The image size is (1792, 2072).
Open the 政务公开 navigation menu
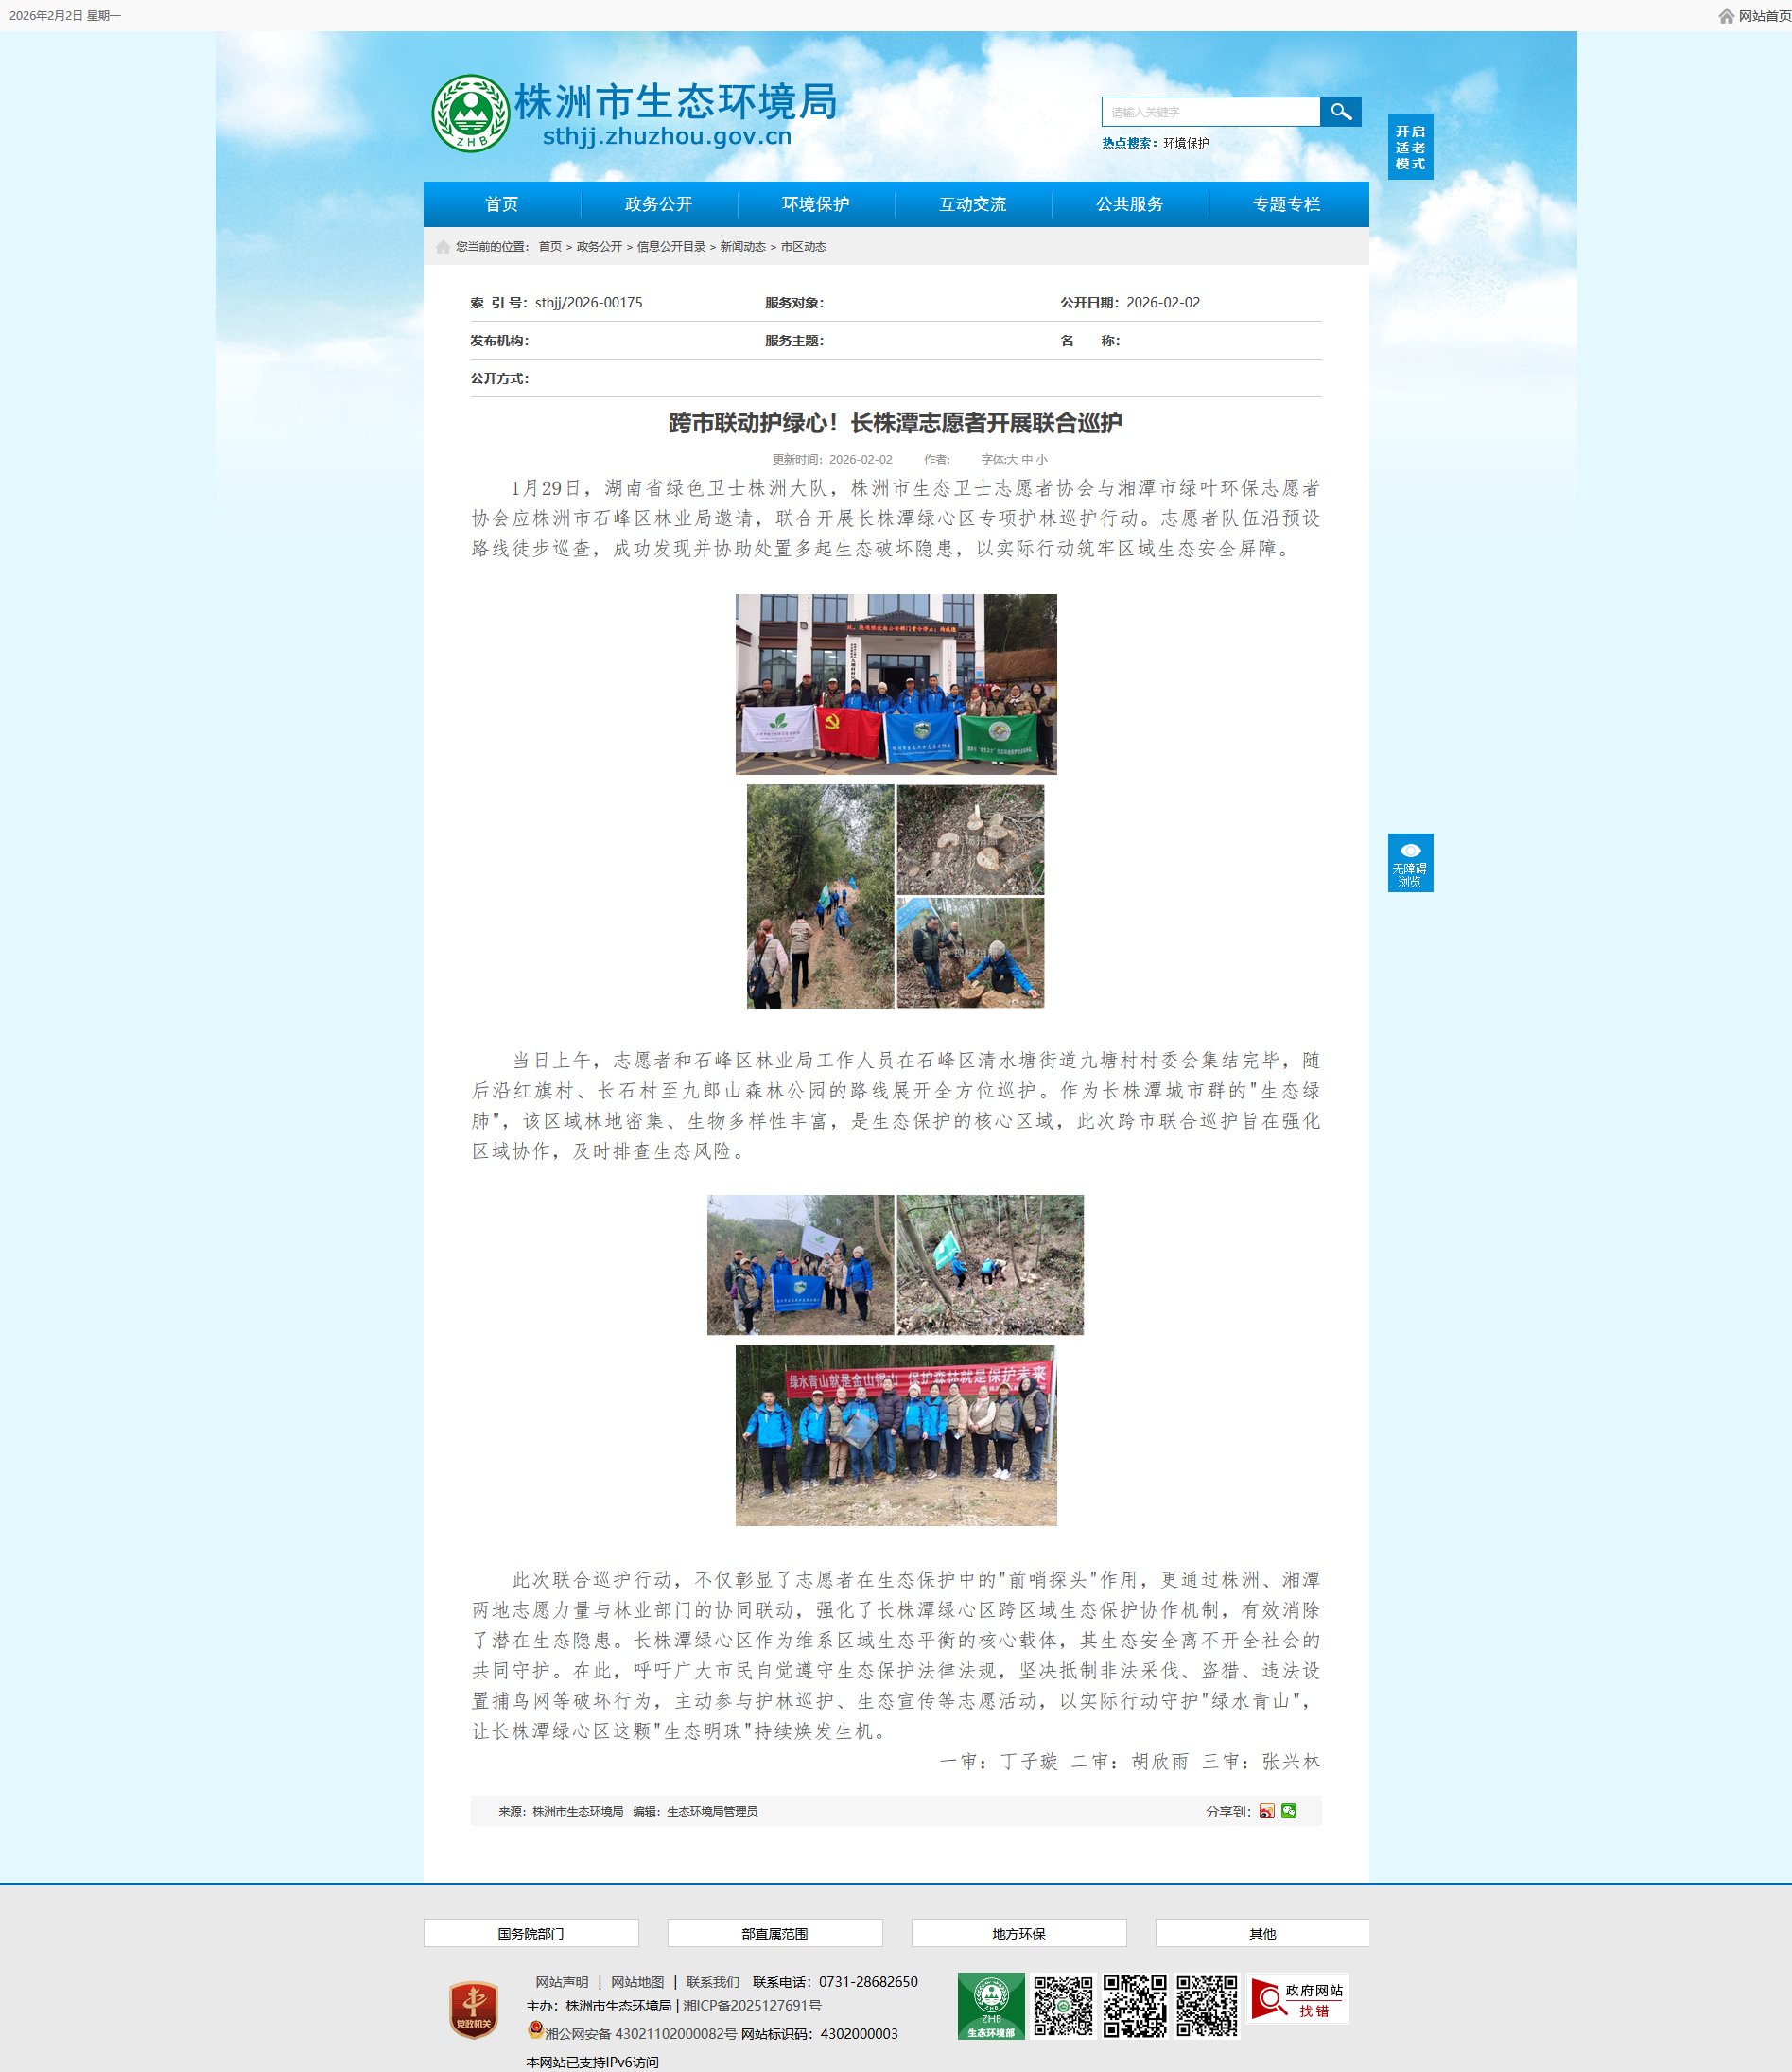tap(658, 204)
